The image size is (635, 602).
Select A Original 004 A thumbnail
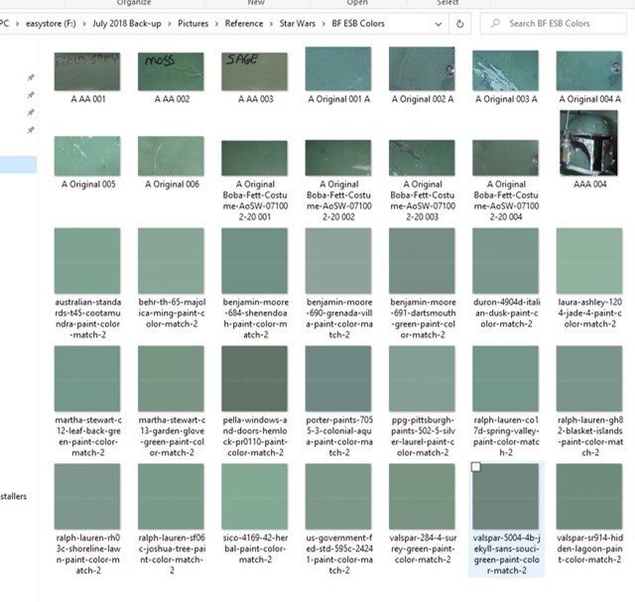tap(589, 70)
